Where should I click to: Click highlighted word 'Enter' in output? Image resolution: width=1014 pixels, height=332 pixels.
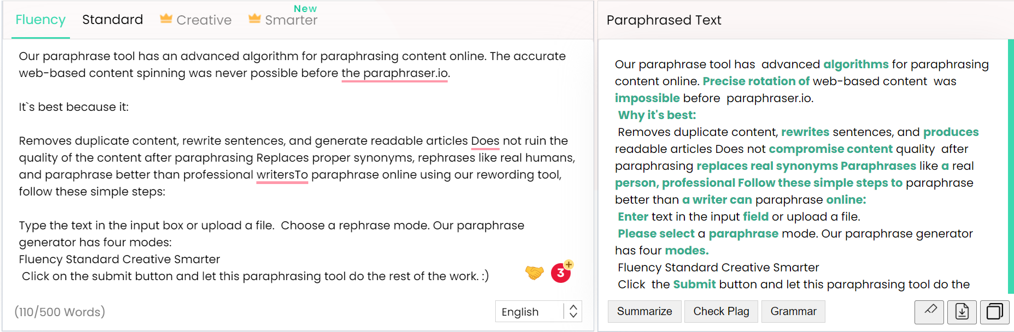coord(633,217)
